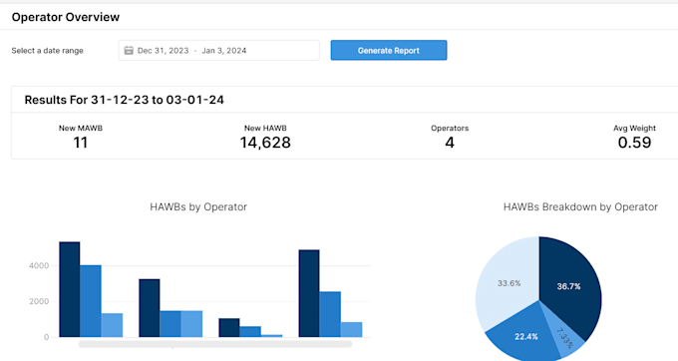
Task: Click the tallest dark navy bar in first group
Action: click(69, 289)
